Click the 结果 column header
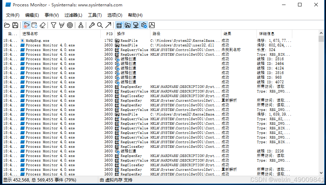326x185 pixels. [239, 34]
